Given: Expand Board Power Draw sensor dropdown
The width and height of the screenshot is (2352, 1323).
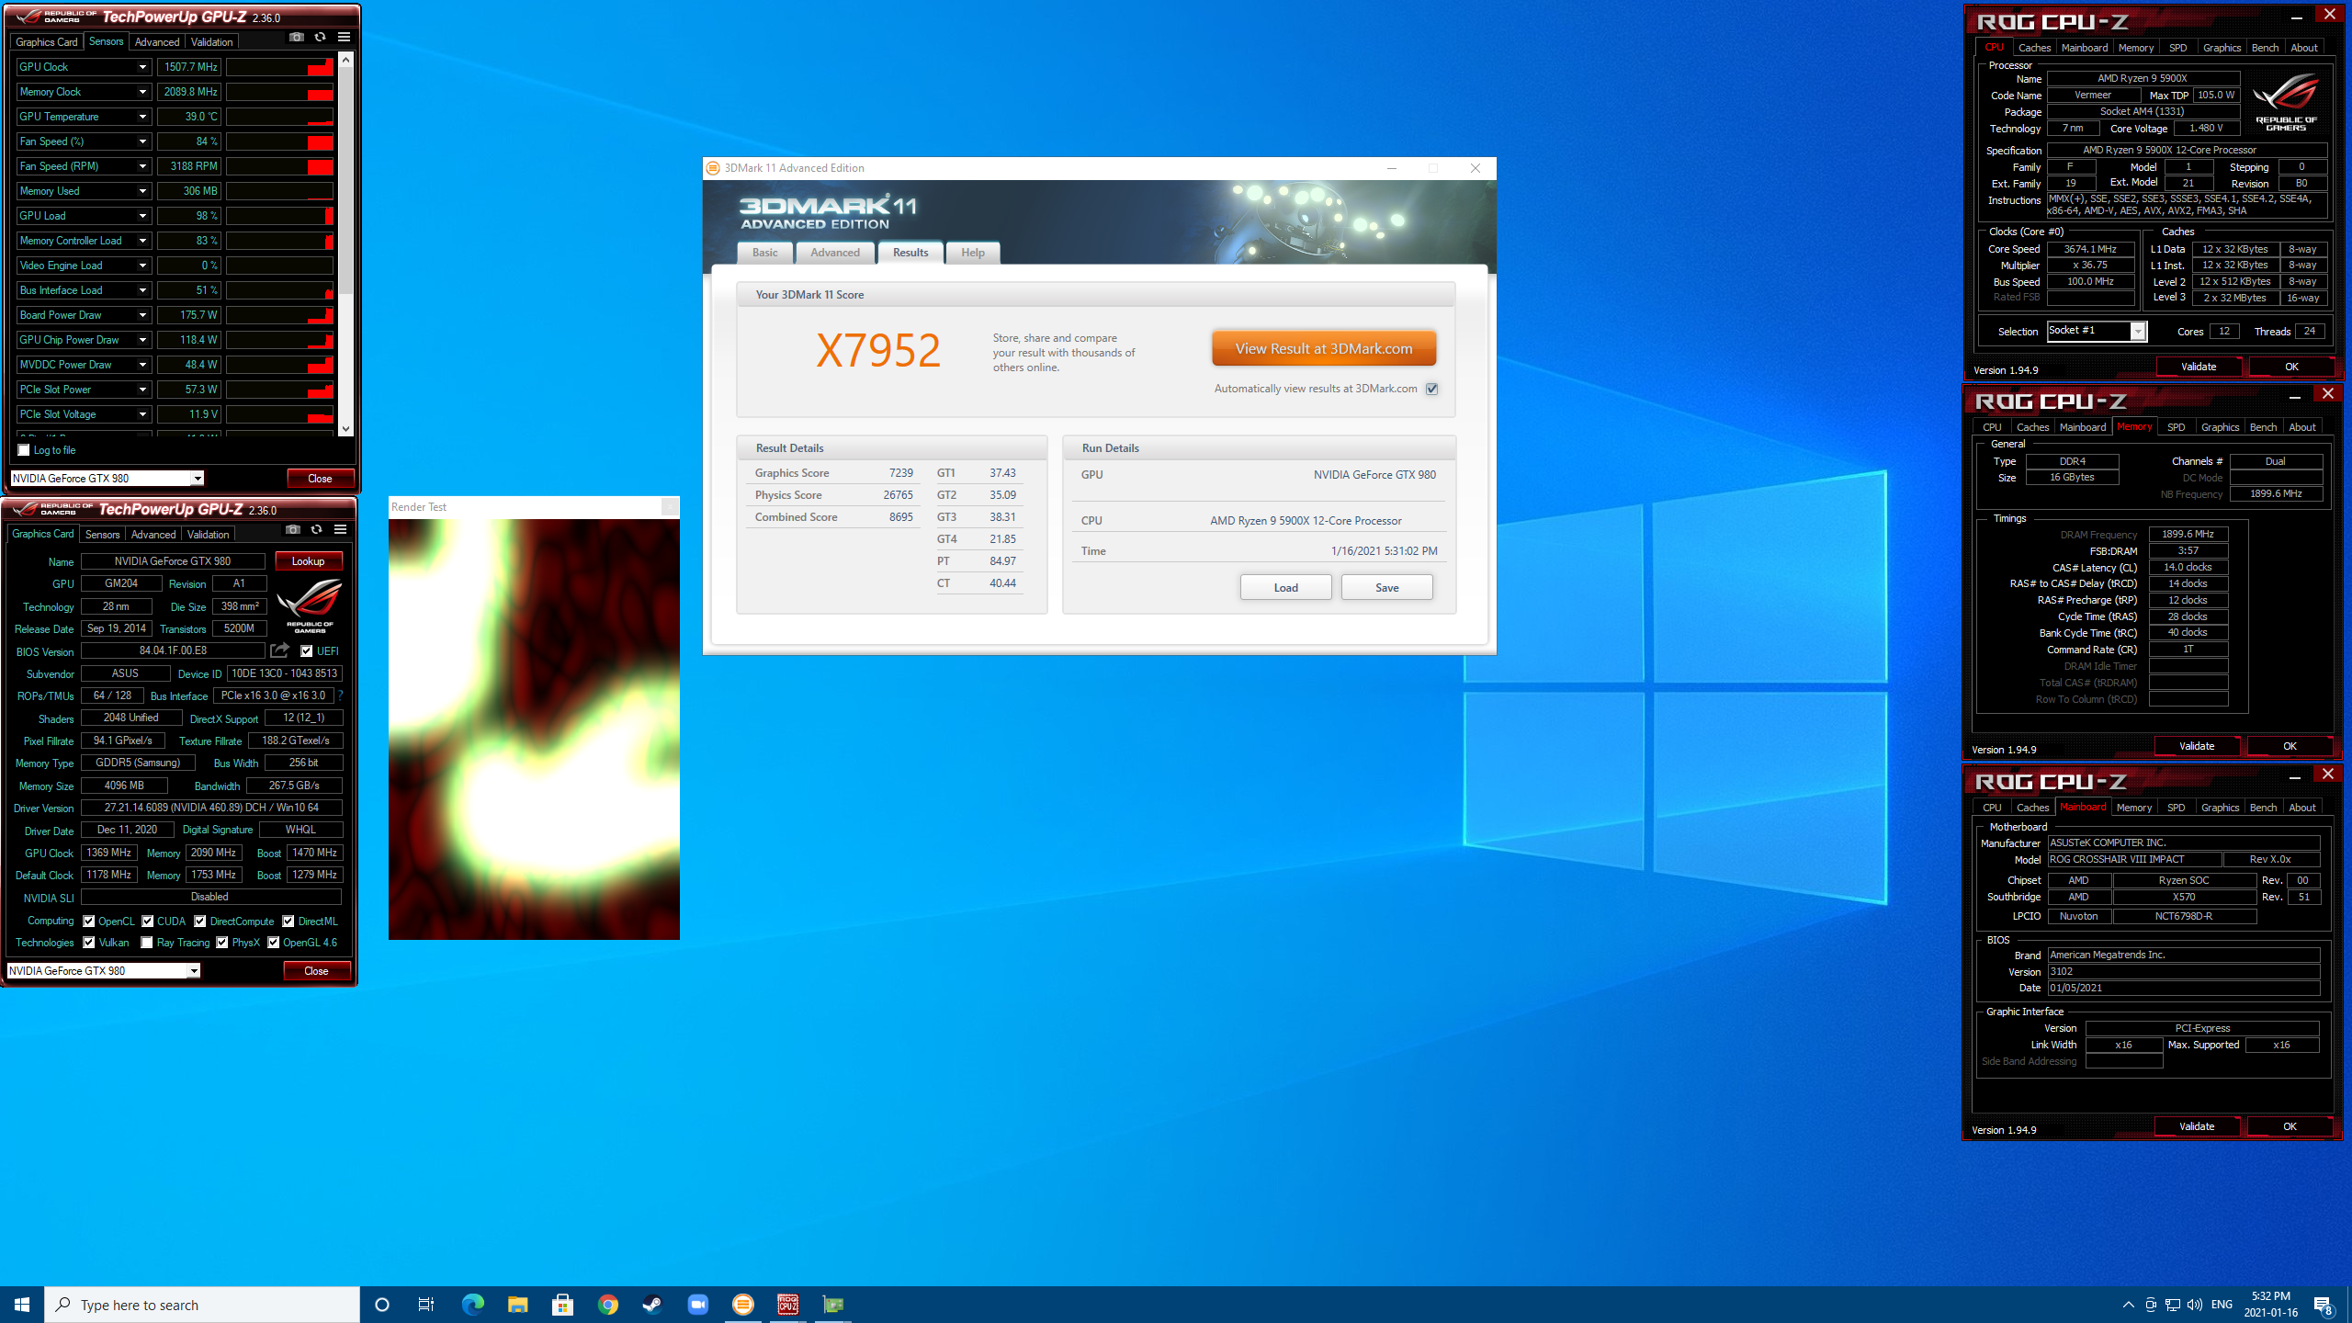Looking at the screenshot, I should tap(142, 315).
